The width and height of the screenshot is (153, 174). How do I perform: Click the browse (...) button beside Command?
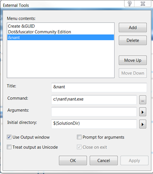[142, 100]
